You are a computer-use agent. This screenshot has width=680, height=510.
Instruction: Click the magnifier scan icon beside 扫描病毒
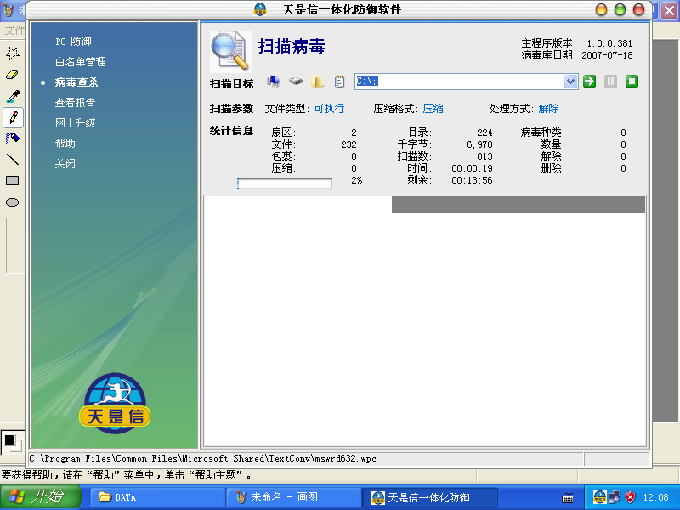coord(230,51)
